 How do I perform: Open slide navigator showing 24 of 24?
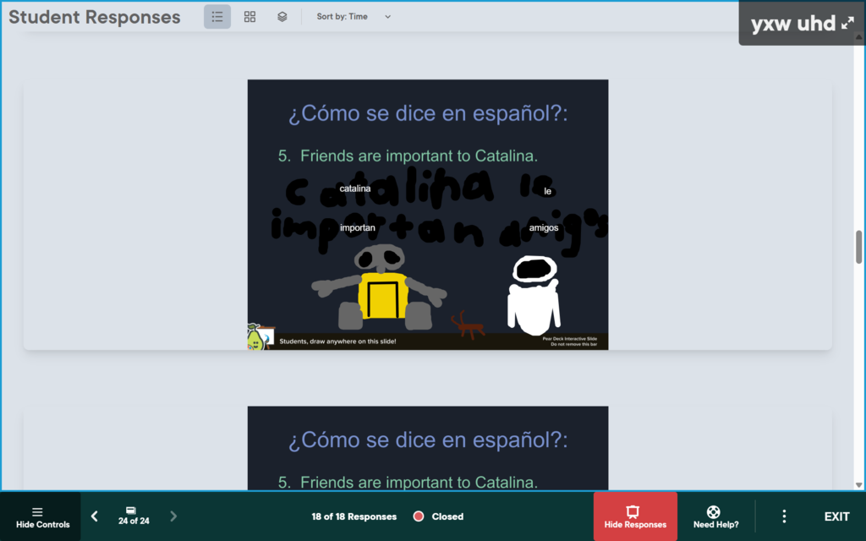click(x=133, y=516)
